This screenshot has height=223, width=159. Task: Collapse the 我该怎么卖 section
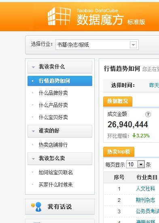click(x=60, y=159)
